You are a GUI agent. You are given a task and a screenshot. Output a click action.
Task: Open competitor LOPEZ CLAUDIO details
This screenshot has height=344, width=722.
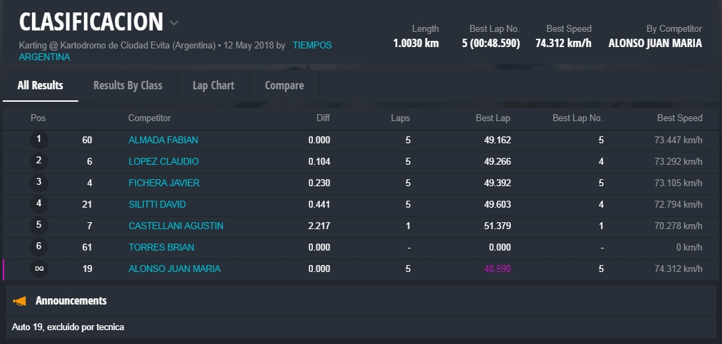click(x=163, y=161)
